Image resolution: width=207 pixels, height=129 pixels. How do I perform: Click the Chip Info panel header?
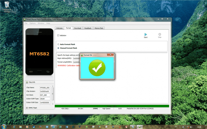coord(39,82)
